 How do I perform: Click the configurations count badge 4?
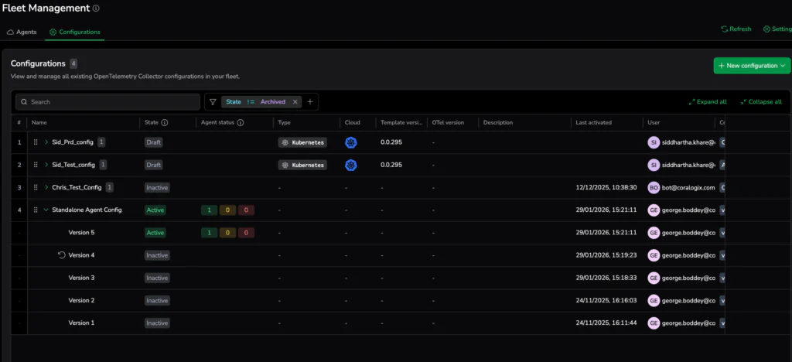click(73, 63)
